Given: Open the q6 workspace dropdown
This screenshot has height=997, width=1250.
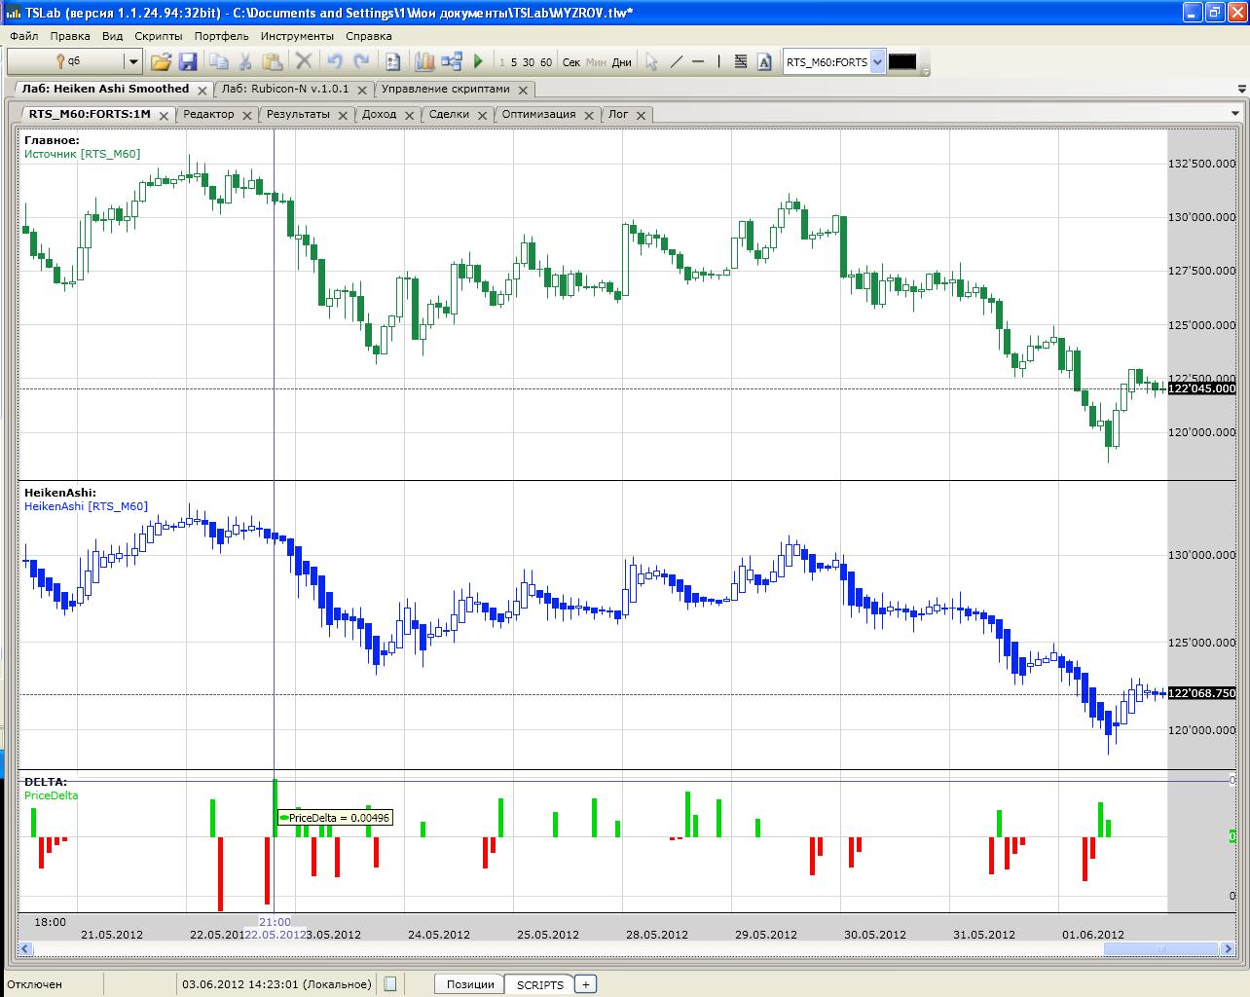Looking at the screenshot, I should pos(132,62).
